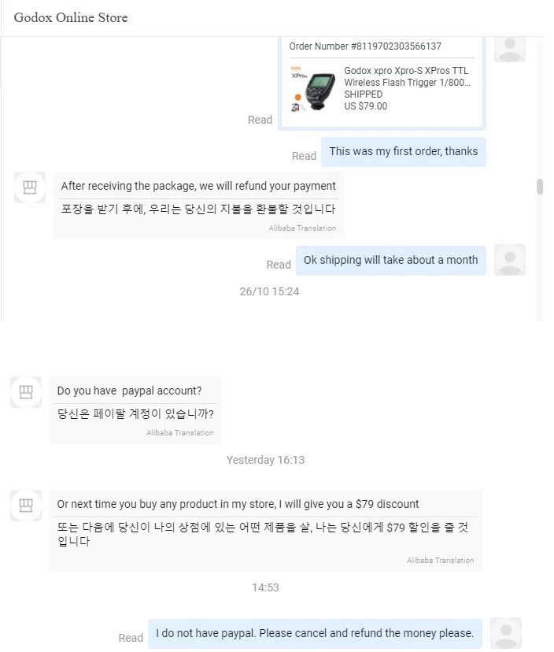Click the Alibaba Translation label under the discount message
The width and height of the screenshot is (554, 652).
click(x=440, y=561)
